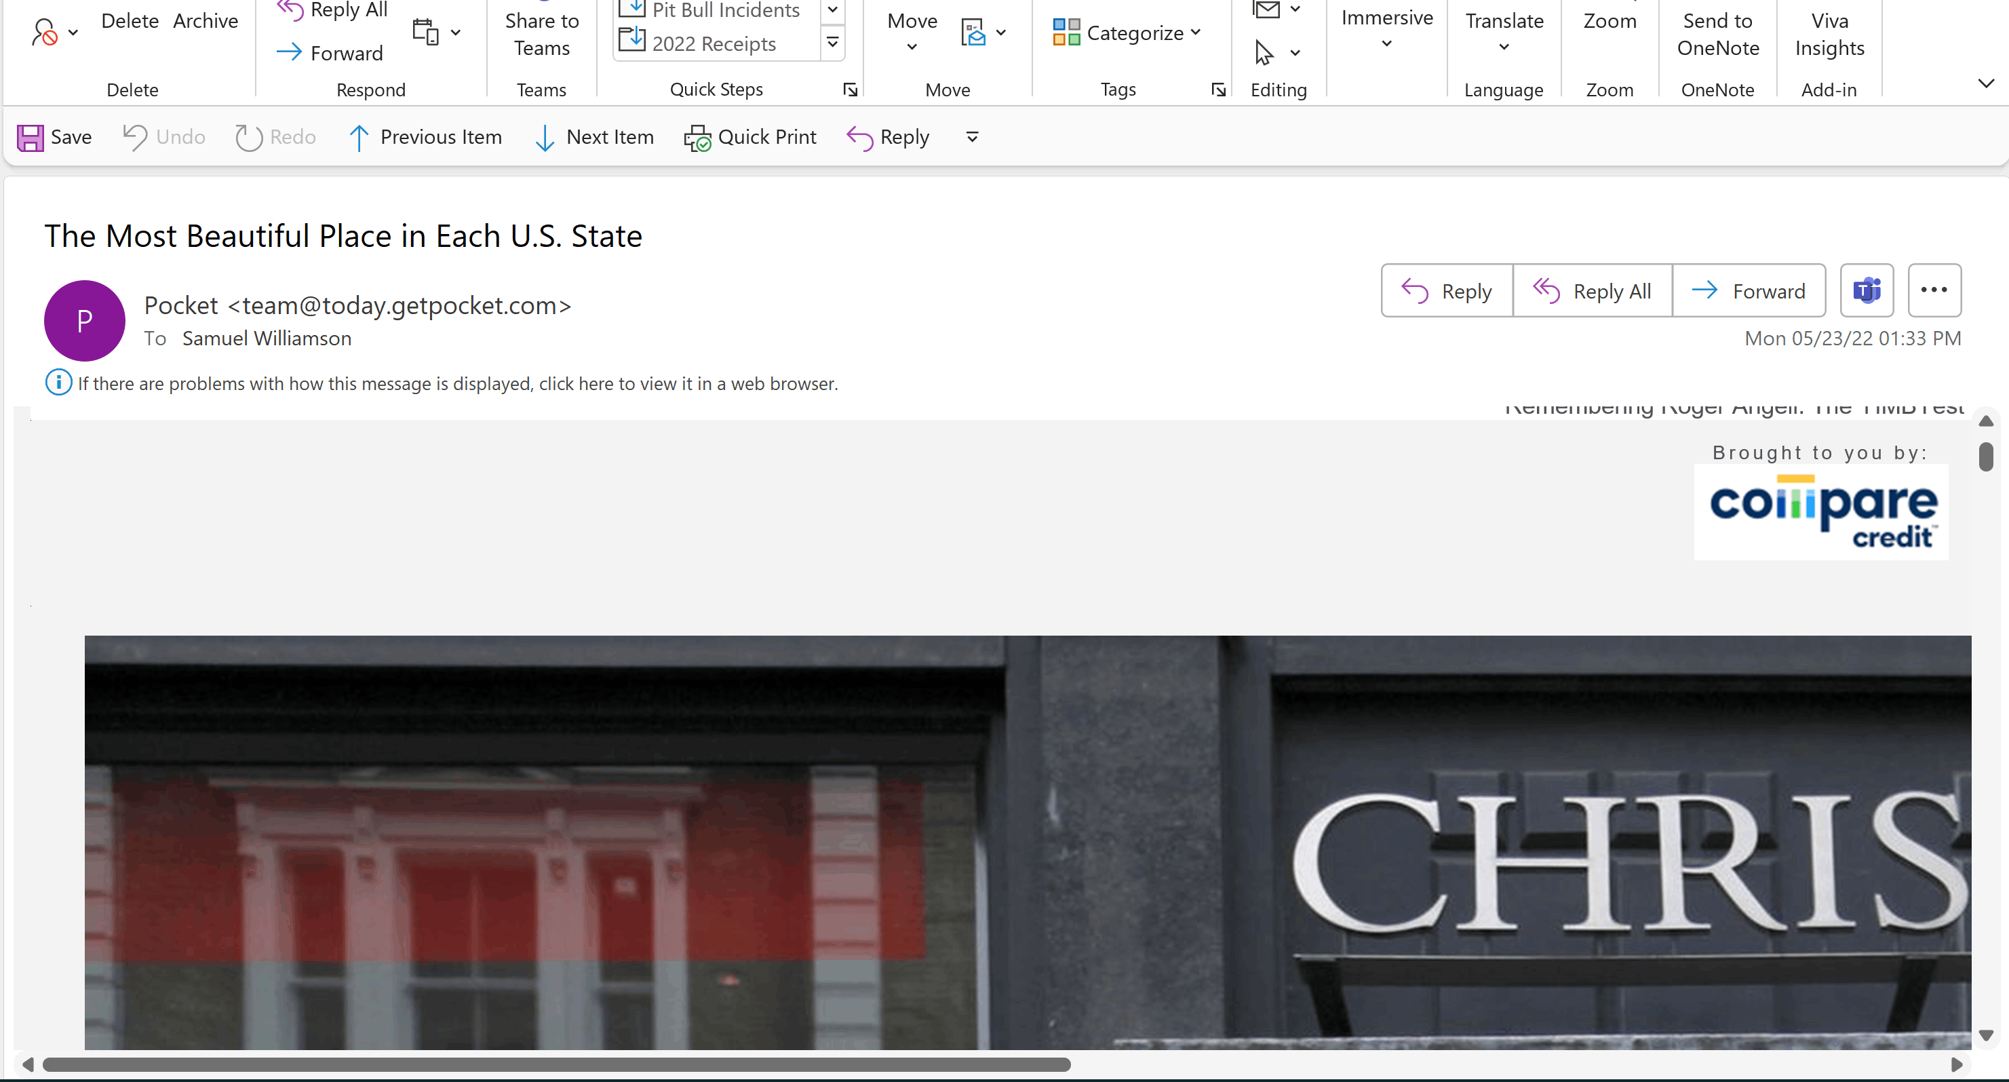
Task: Archive this message from the ribbon
Action: point(205,21)
